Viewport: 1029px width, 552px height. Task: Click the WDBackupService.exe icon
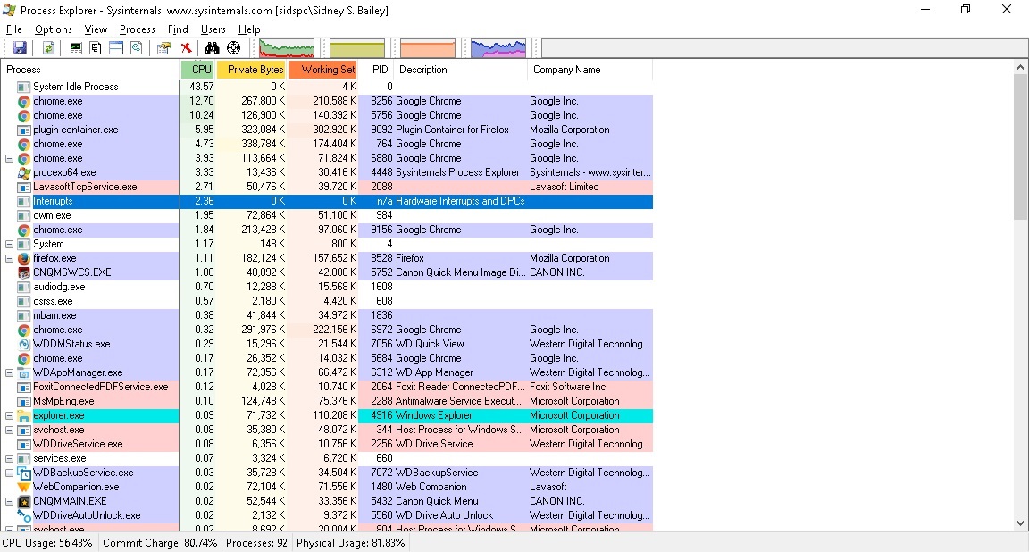coord(23,473)
